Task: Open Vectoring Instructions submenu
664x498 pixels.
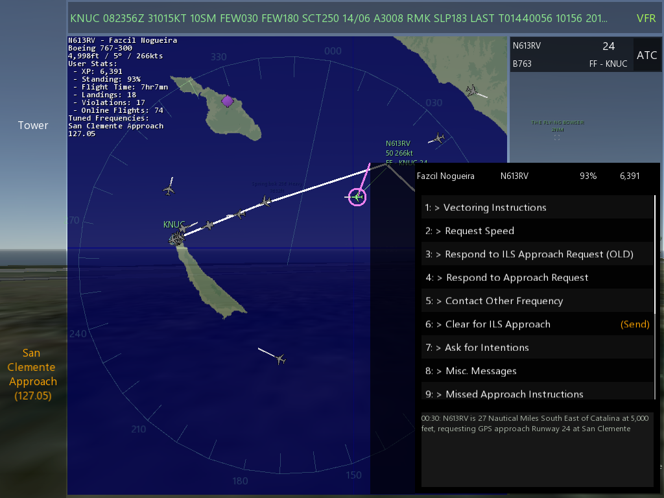Action: [x=538, y=207]
